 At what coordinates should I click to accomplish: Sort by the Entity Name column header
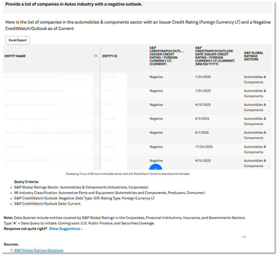click(x=15, y=56)
